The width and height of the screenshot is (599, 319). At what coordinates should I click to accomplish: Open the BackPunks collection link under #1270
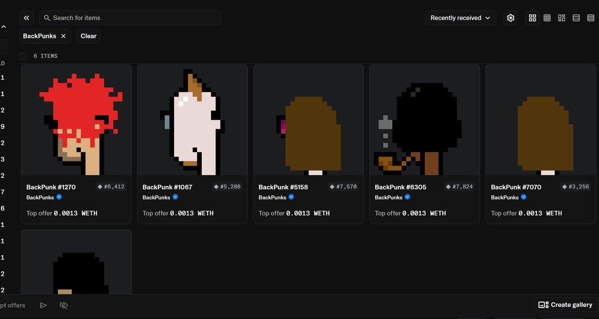[x=40, y=197]
